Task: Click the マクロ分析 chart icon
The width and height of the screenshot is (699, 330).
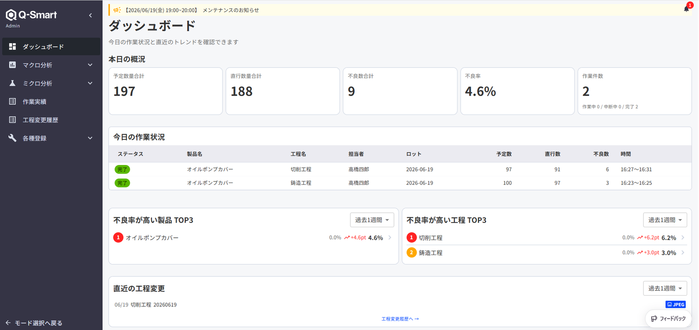Action: click(13, 65)
